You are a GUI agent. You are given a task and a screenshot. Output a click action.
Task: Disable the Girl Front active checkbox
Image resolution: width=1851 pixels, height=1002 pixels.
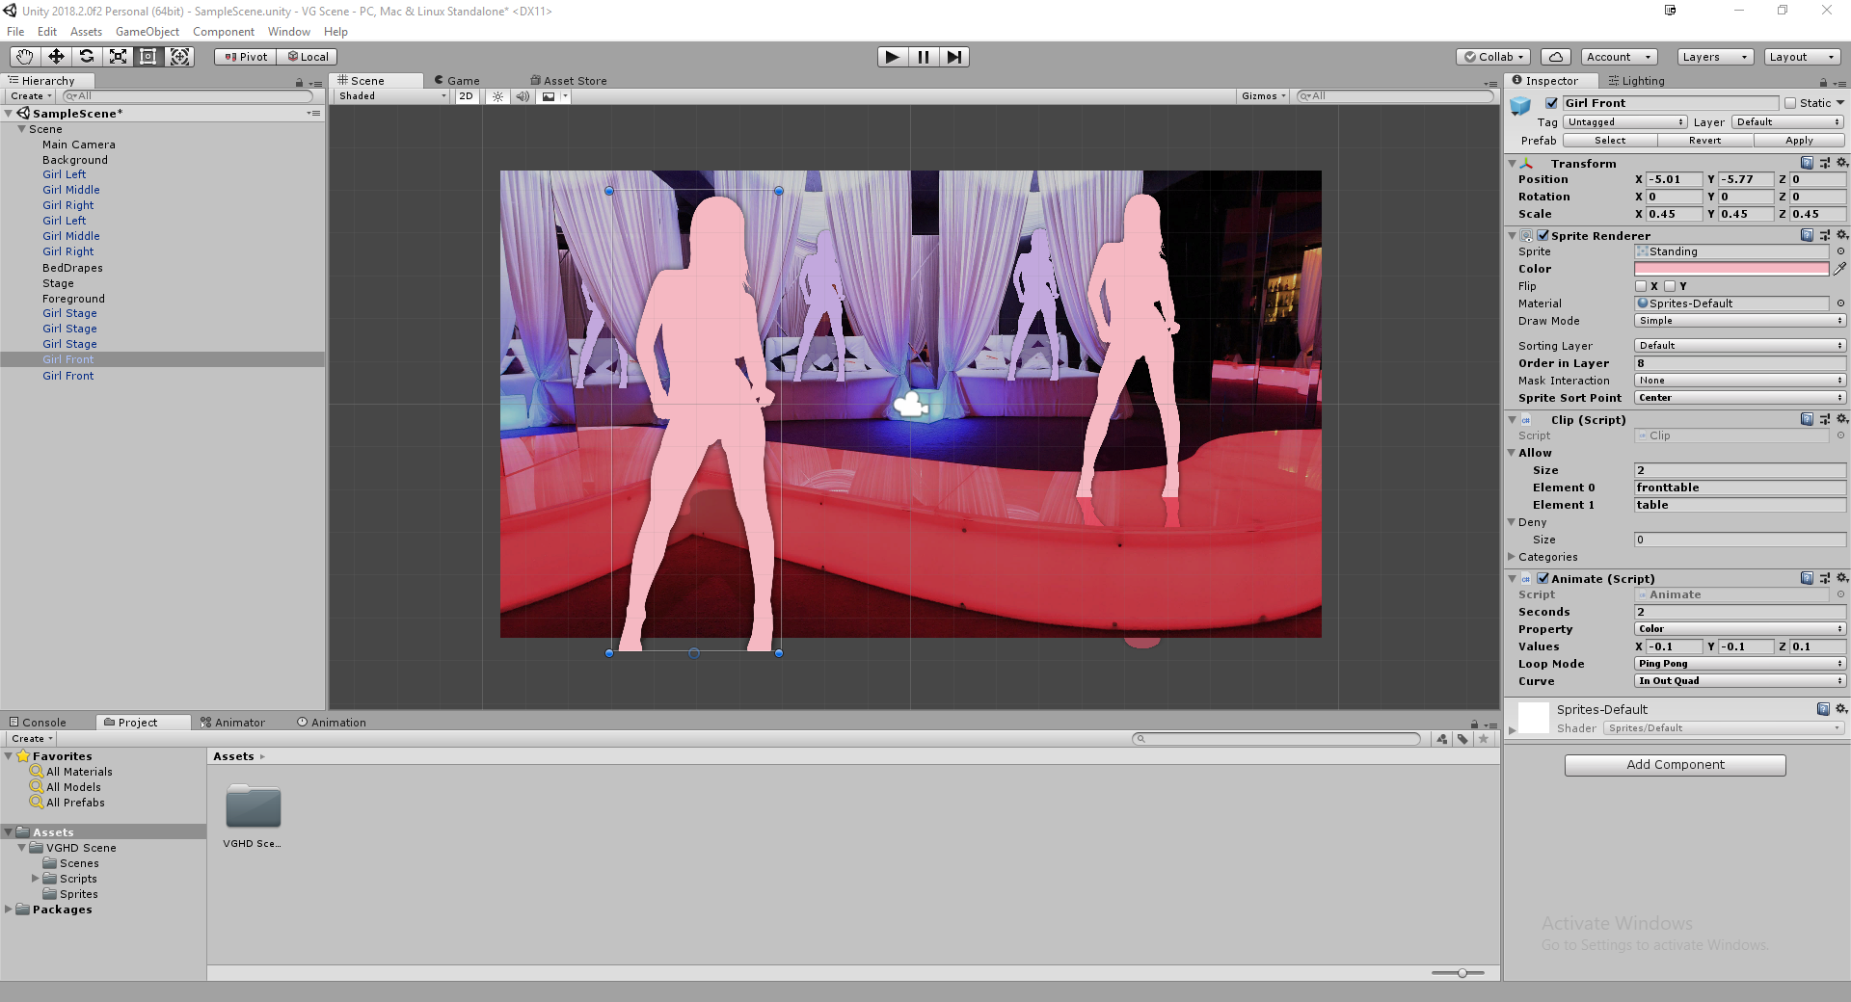click(1551, 103)
